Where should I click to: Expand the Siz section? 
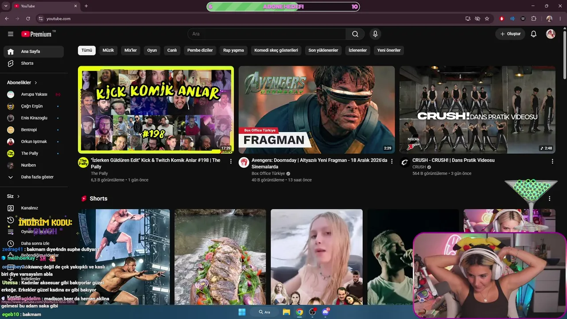point(13,196)
